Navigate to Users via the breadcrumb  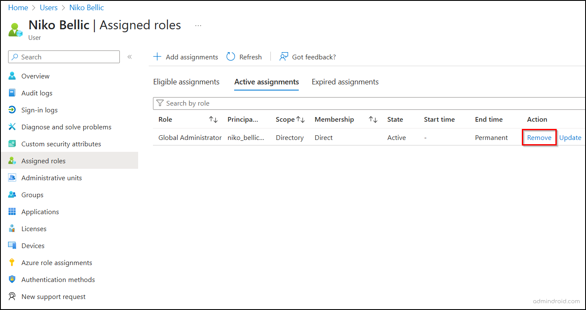tap(48, 7)
